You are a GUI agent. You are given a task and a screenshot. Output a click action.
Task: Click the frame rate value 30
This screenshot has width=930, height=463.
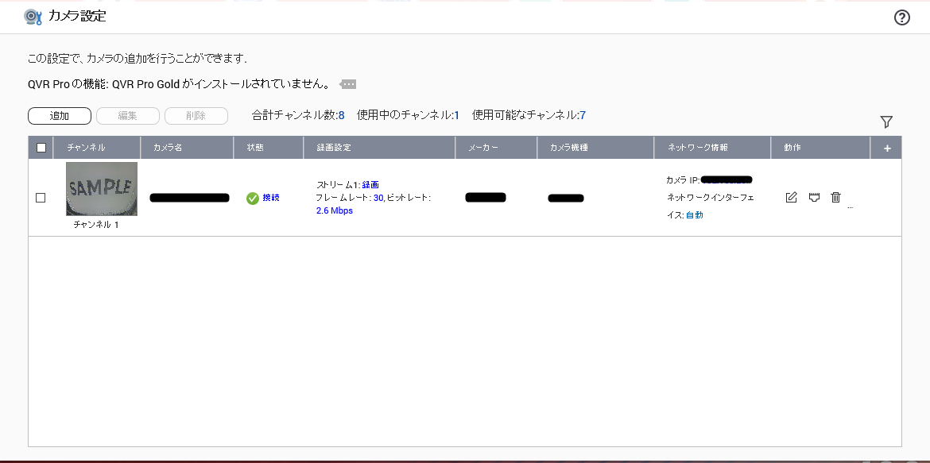378,198
